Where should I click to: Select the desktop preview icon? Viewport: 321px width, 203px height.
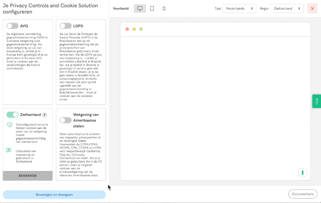click(x=140, y=9)
